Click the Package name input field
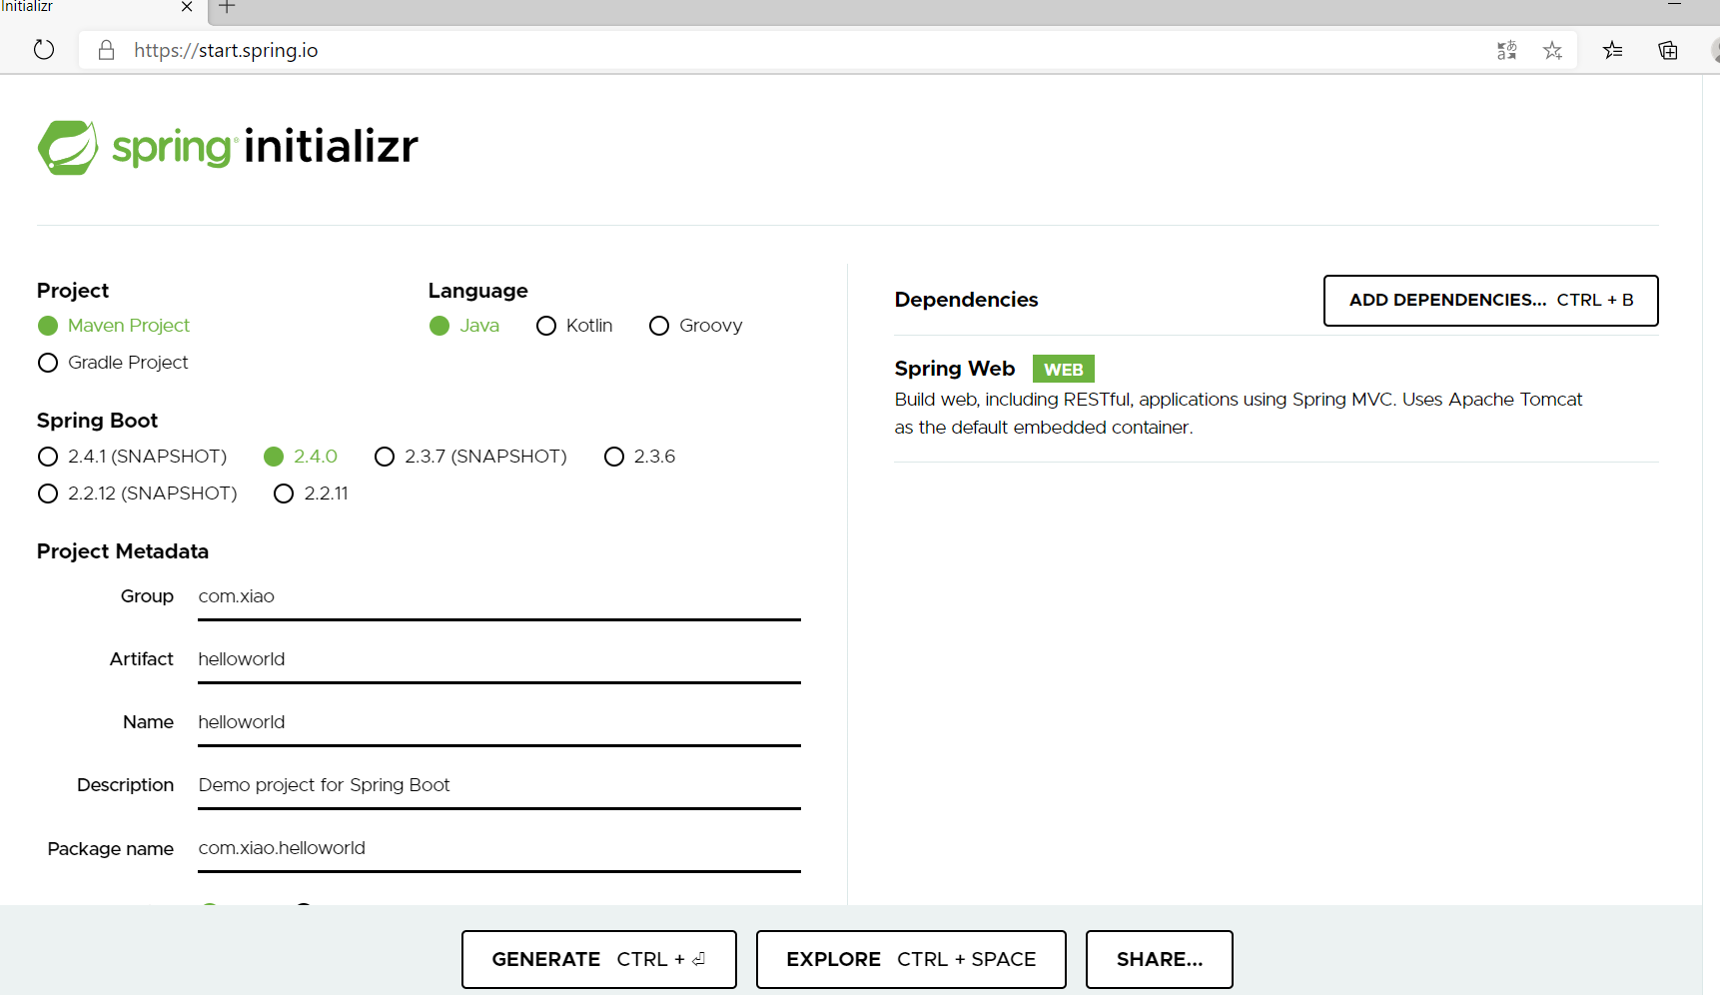Image resolution: width=1720 pixels, height=995 pixels. point(499,848)
